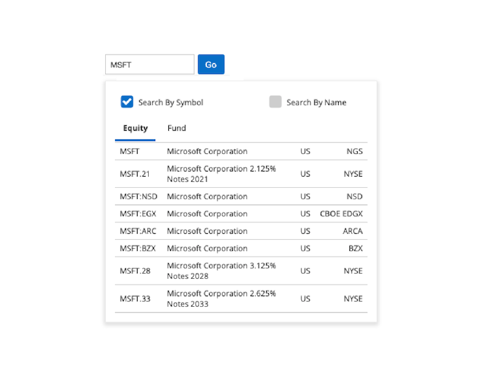Switch to the Fund tab

tap(177, 129)
